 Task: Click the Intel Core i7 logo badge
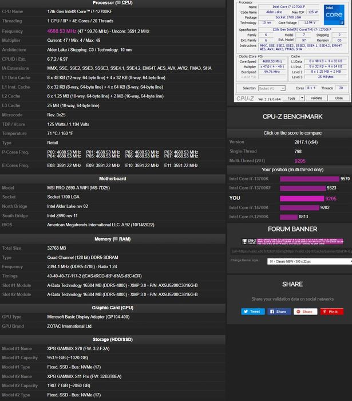coord(334,15)
